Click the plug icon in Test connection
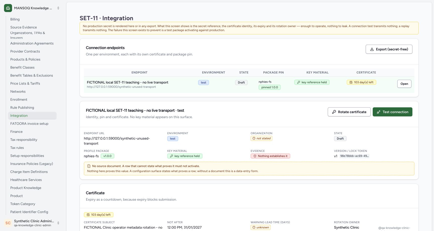Image resolution: width=434 pixels, height=231 pixels. tap(378, 112)
